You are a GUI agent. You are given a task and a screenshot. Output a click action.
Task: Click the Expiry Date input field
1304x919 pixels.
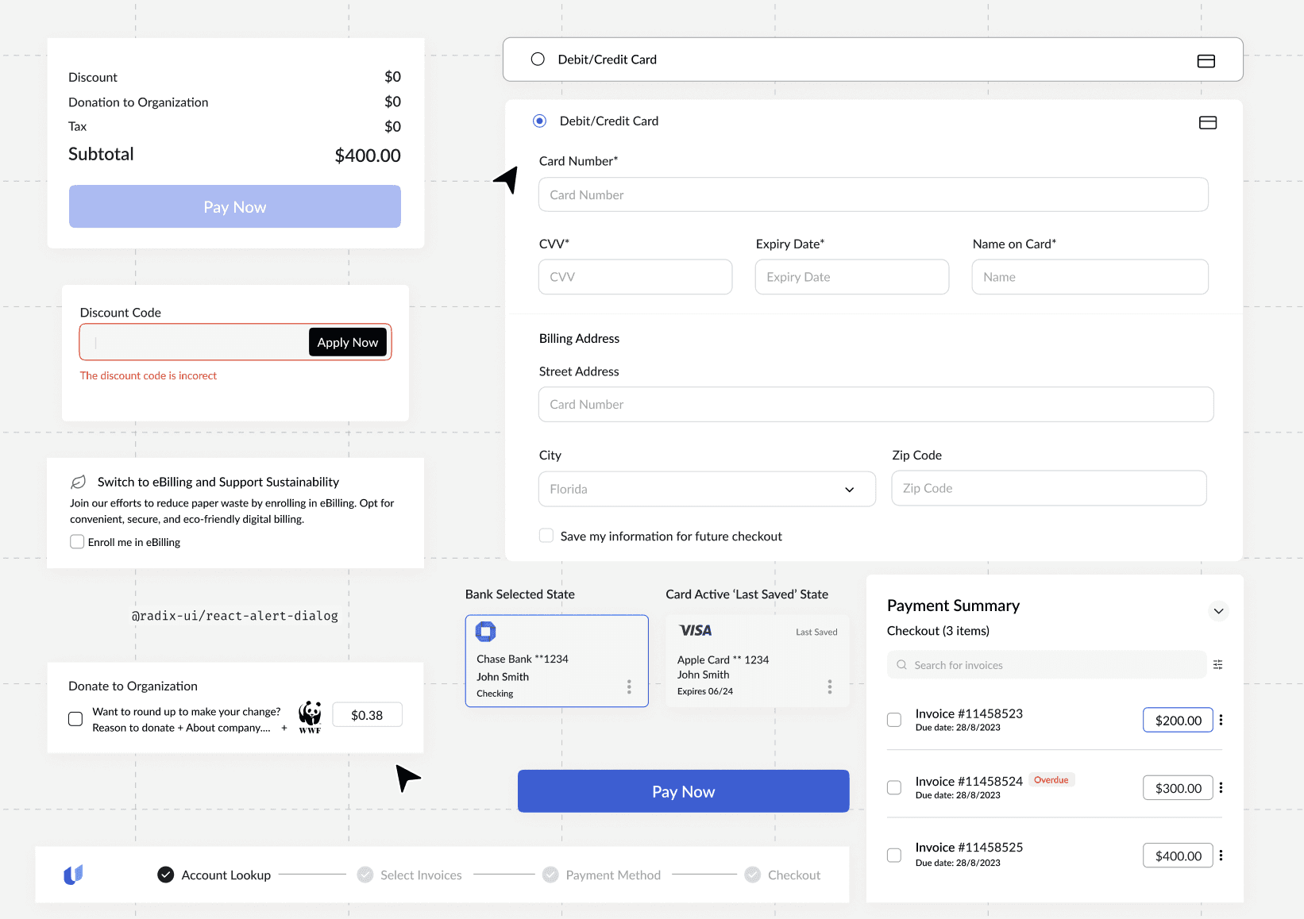click(852, 277)
